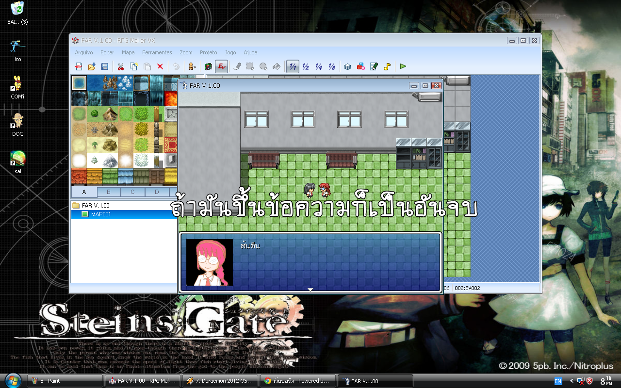621x388 pixels.
Task: Open the Ferramentas menu
Action: pyautogui.click(x=157, y=52)
